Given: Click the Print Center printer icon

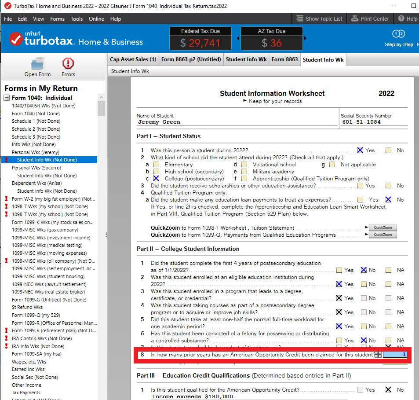Looking at the screenshot, I should pyautogui.click(x=354, y=18).
